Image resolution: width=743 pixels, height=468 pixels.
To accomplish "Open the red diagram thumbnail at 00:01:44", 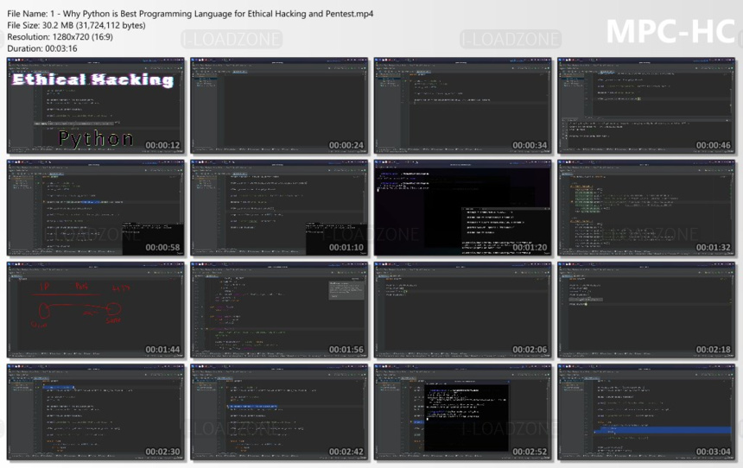I will pos(95,310).
